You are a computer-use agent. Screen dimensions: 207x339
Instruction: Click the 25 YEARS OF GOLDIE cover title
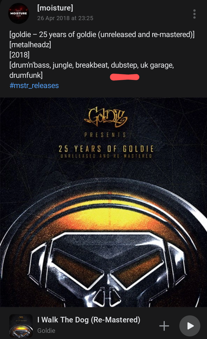[x=106, y=149]
